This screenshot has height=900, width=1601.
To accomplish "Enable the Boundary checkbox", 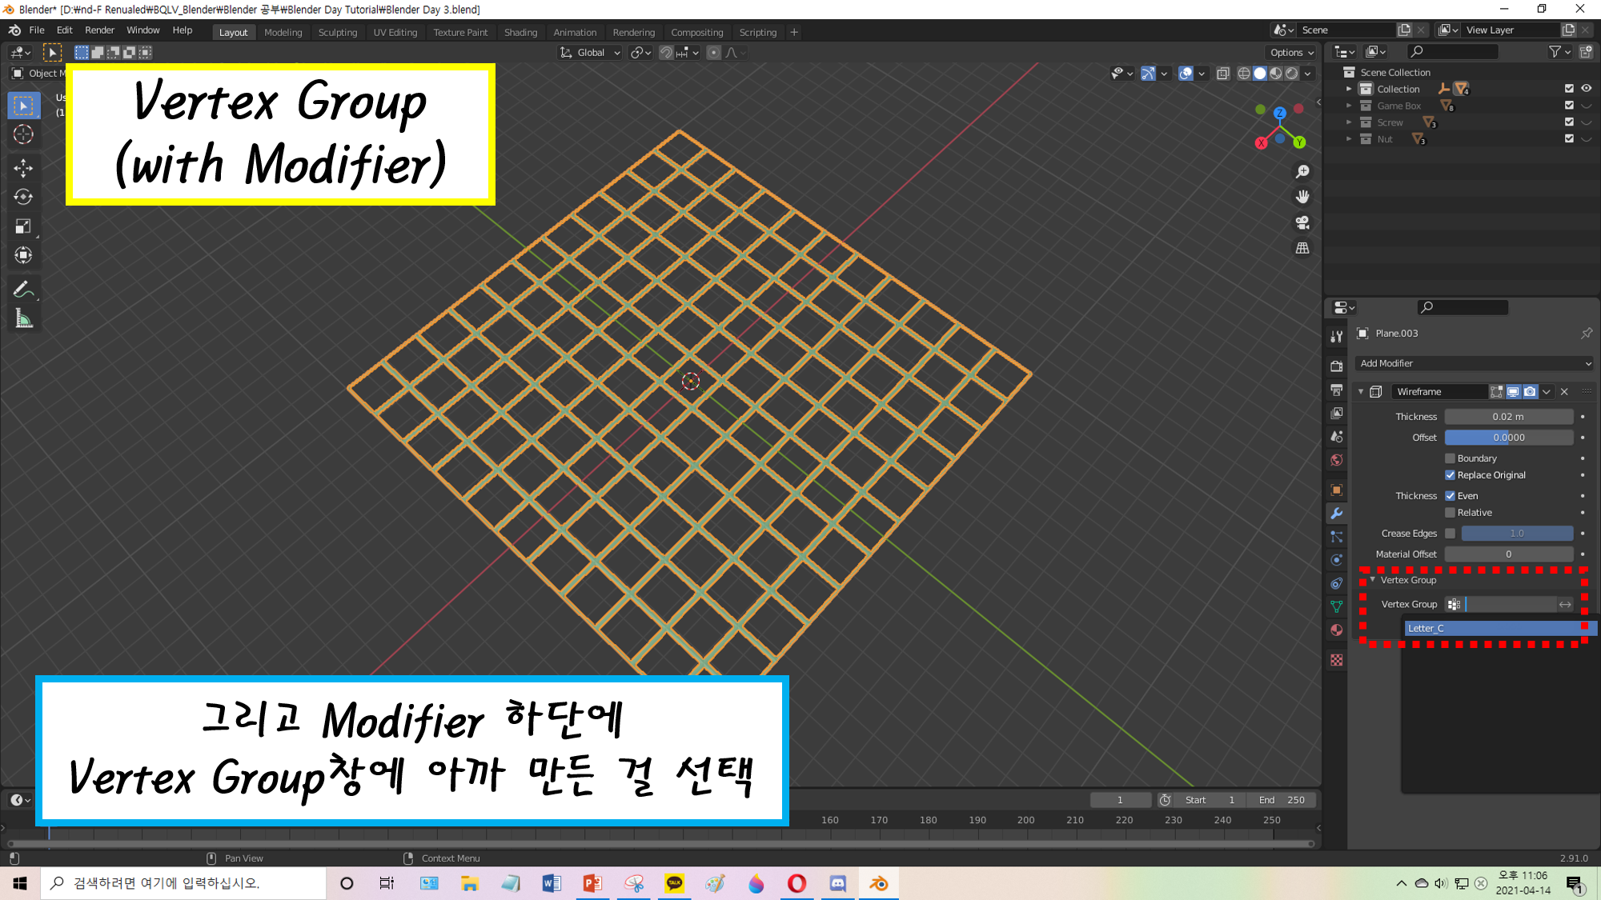I will coord(1450,458).
